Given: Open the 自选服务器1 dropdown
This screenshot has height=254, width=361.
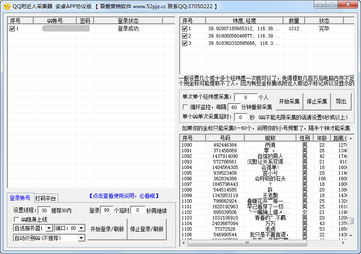Looking at the screenshot, I should (49, 228).
